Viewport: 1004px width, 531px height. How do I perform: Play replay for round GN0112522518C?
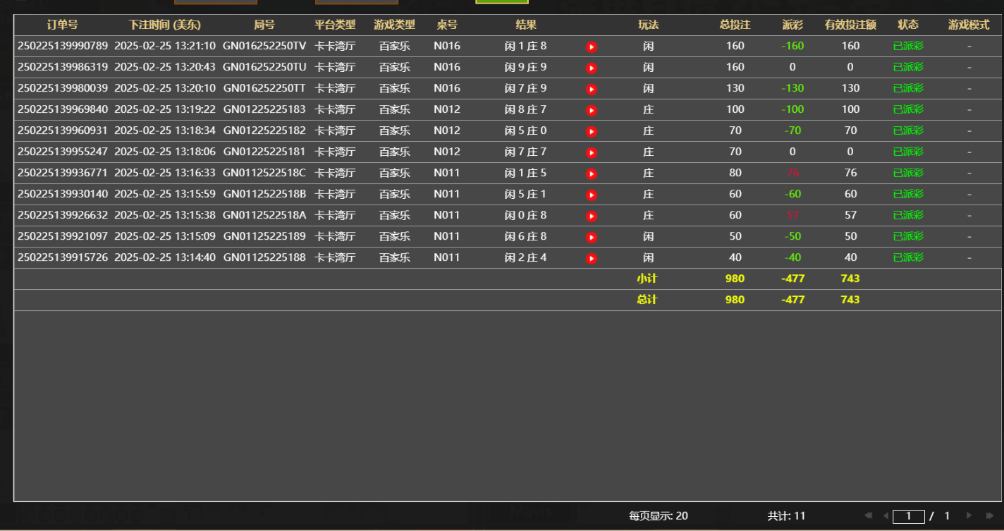coord(591,173)
